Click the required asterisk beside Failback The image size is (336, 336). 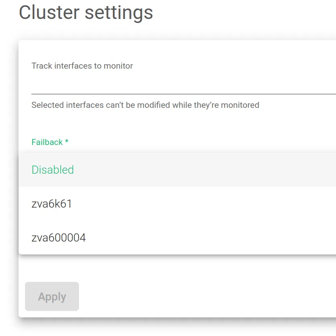click(x=67, y=142)
